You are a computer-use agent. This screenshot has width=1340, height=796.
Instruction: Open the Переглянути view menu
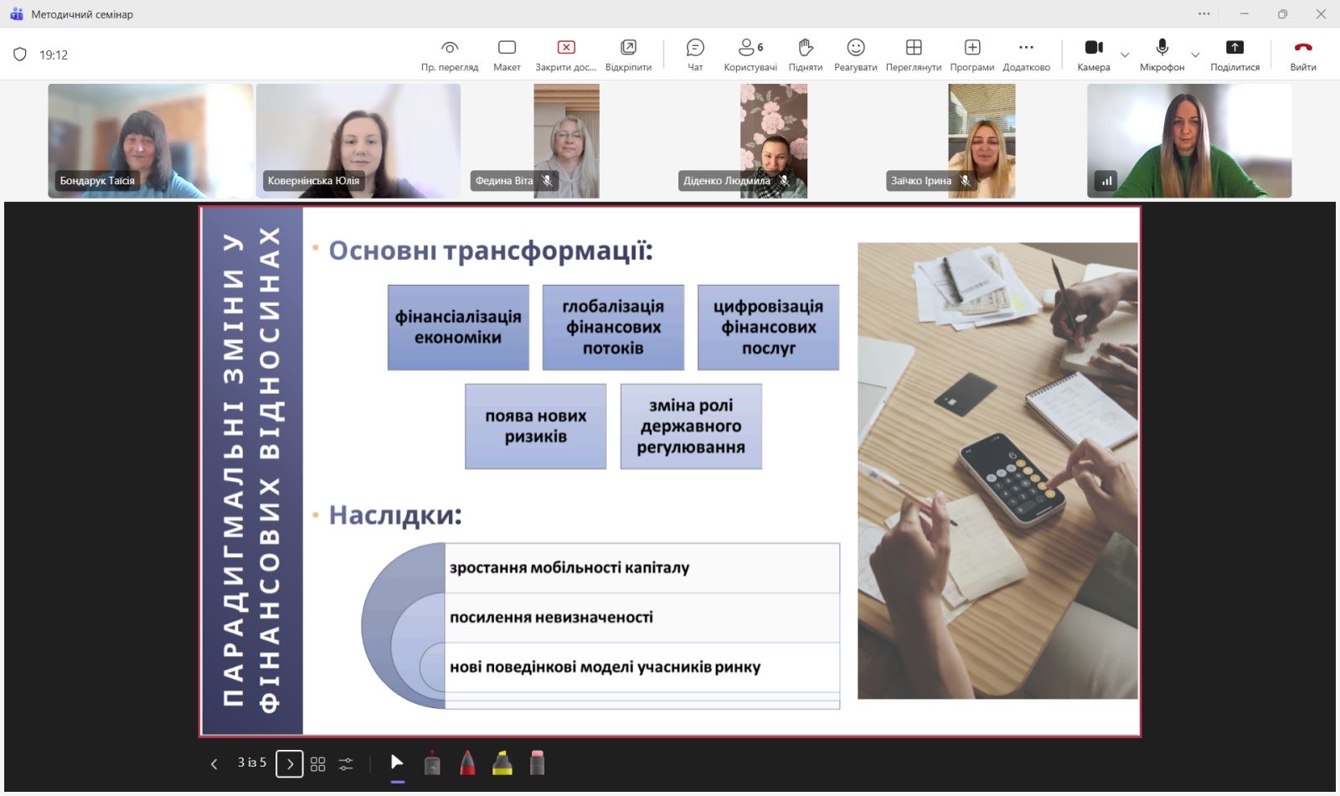click(913, 54)
